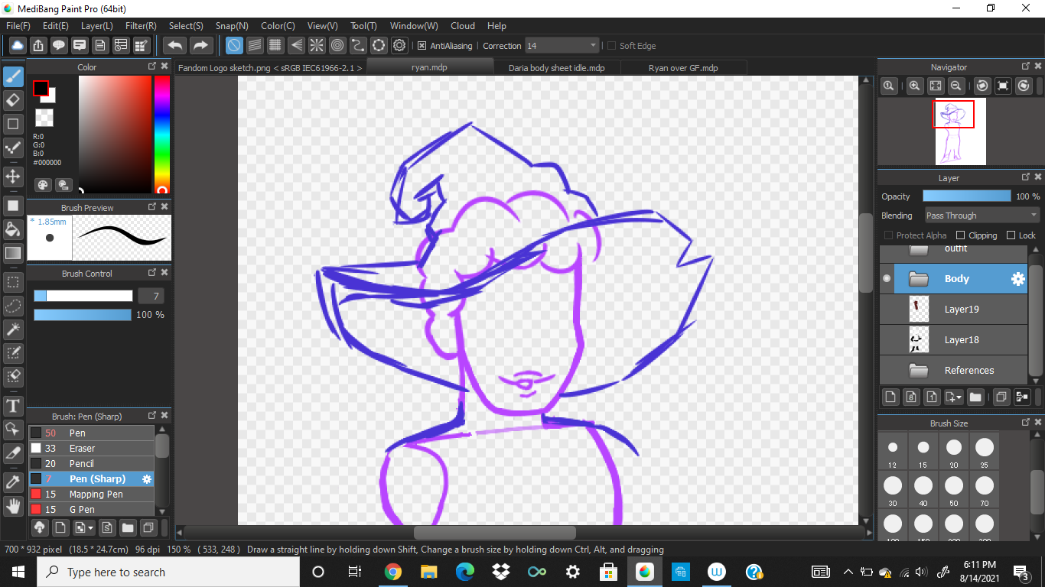Select the Hand tool

13,505
